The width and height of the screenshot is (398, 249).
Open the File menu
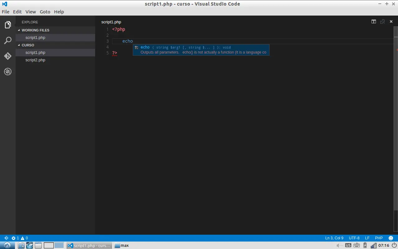[6, 12]
